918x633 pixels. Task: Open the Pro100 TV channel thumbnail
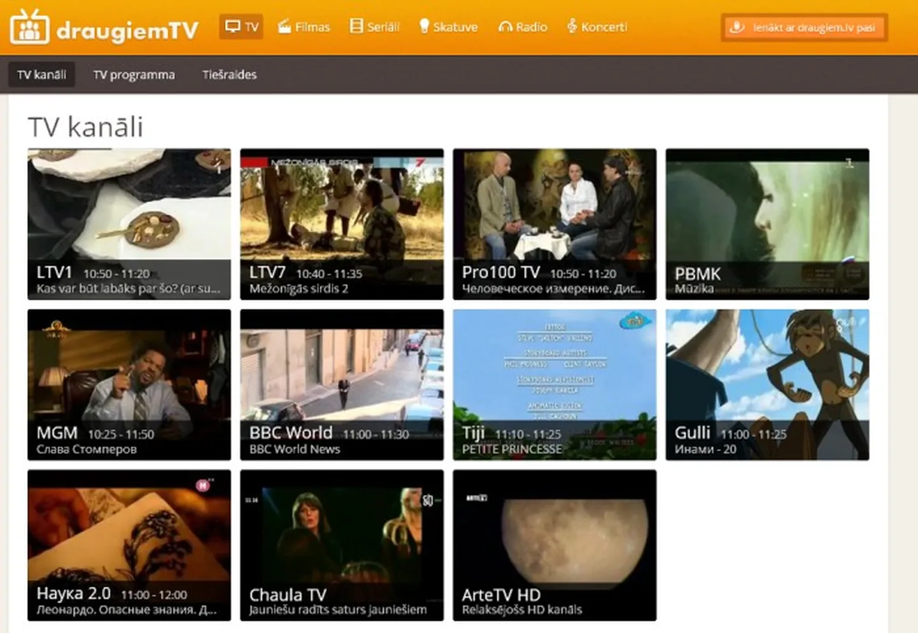(x=554, y=224)
